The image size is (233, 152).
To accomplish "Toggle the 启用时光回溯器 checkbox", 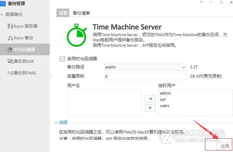I will tap(62, 59).
